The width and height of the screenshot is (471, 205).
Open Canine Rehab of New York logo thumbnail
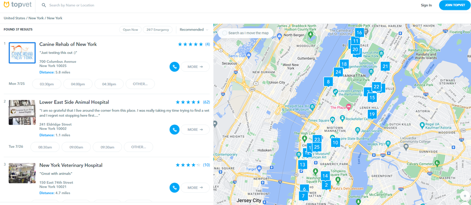22,53
